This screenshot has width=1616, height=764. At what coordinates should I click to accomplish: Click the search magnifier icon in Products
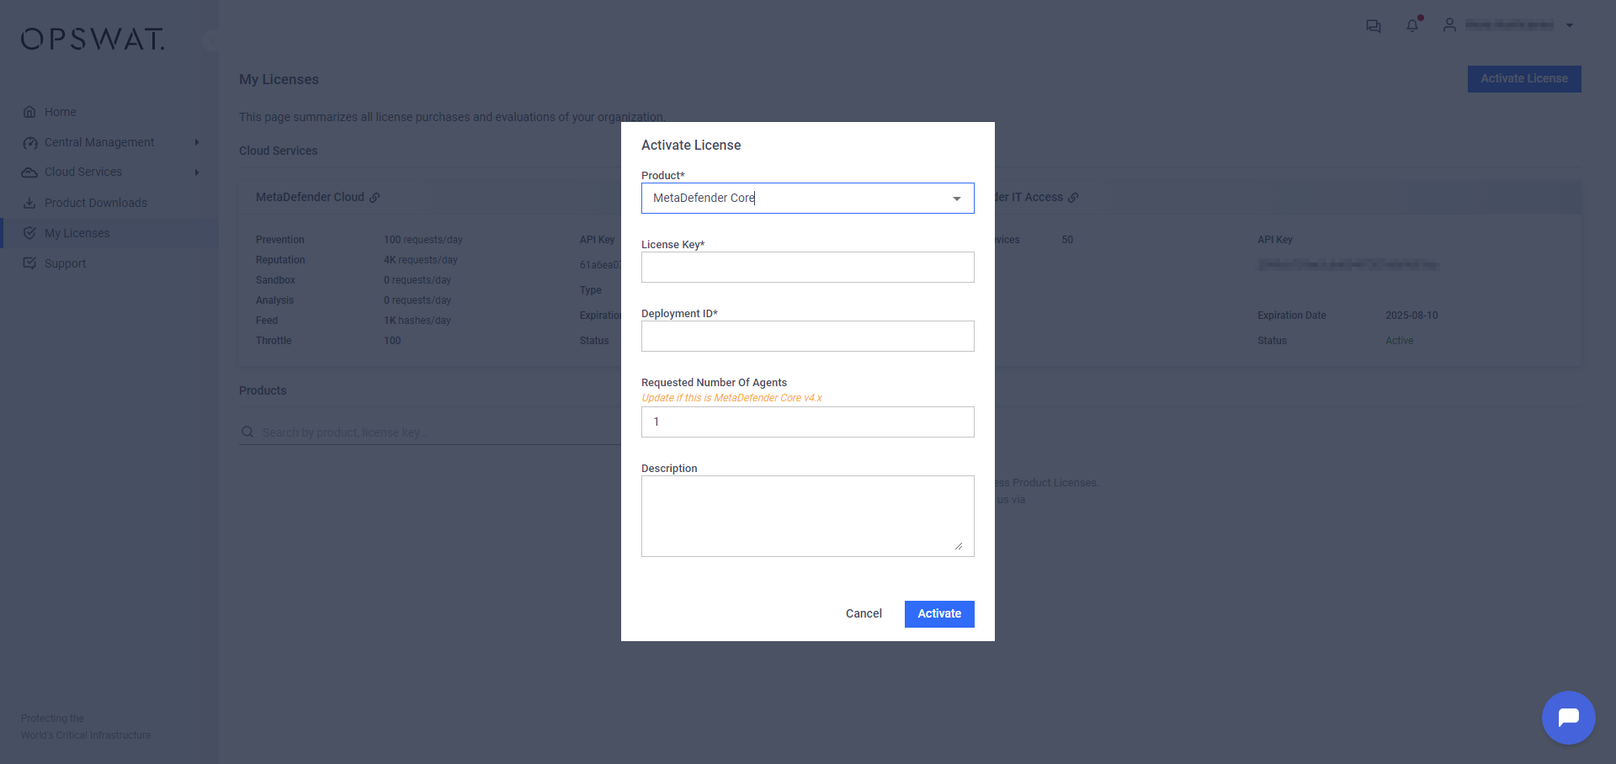[247, 432]
